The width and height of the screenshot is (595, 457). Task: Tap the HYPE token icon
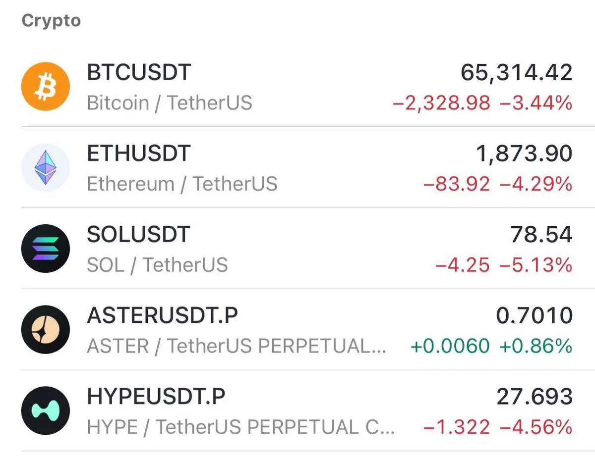click(46, 410)
